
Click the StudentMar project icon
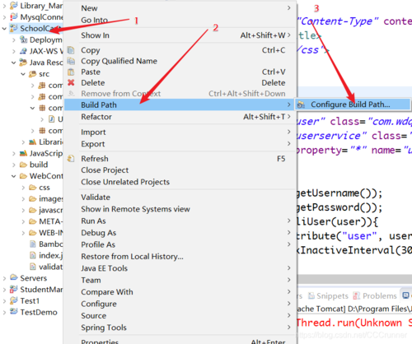[x=14, y=289]
